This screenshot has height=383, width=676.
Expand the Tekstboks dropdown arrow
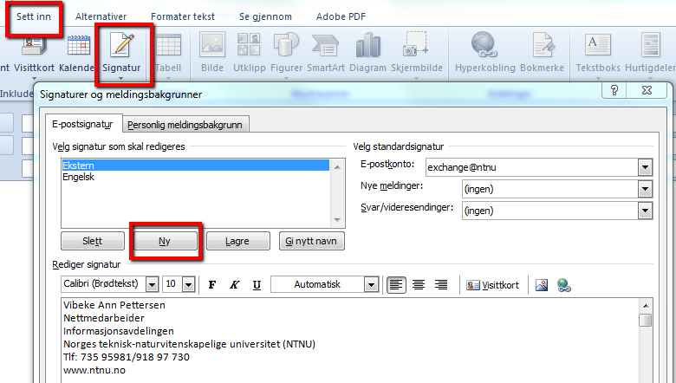(598, 78)
